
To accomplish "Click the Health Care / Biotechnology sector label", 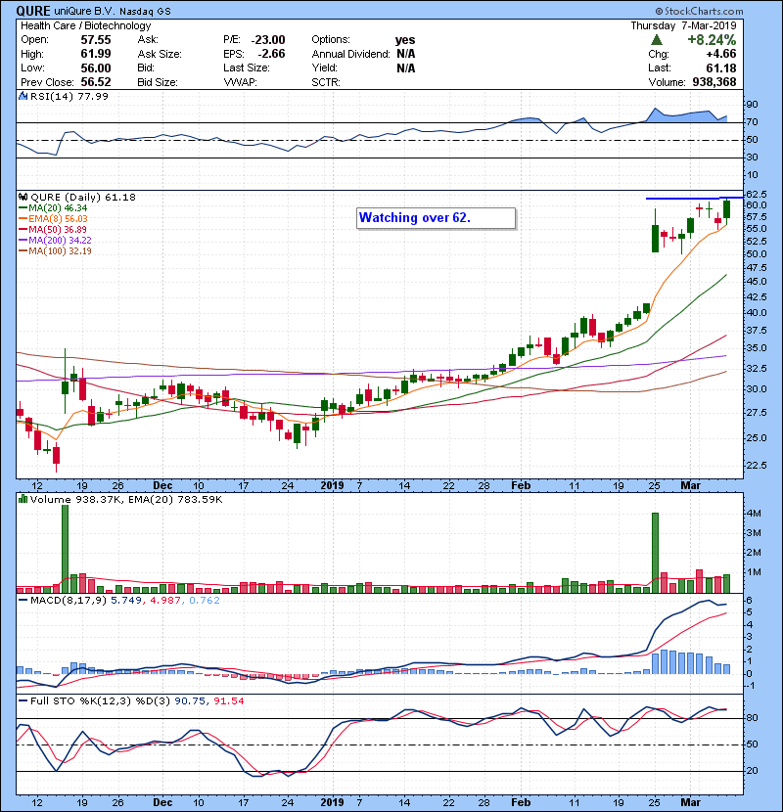I will pyautogui.click(x=86, y=25).
